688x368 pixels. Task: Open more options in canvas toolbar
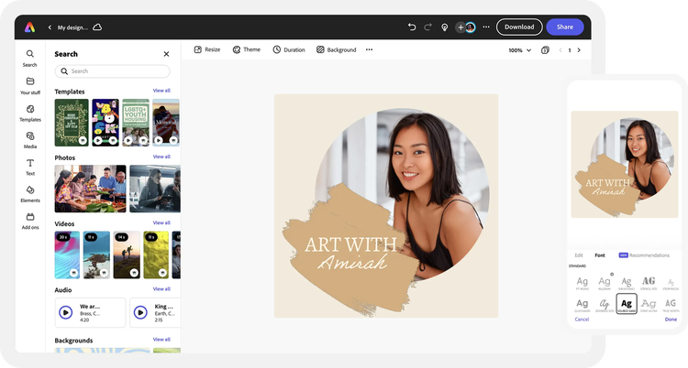coord(370,49)
